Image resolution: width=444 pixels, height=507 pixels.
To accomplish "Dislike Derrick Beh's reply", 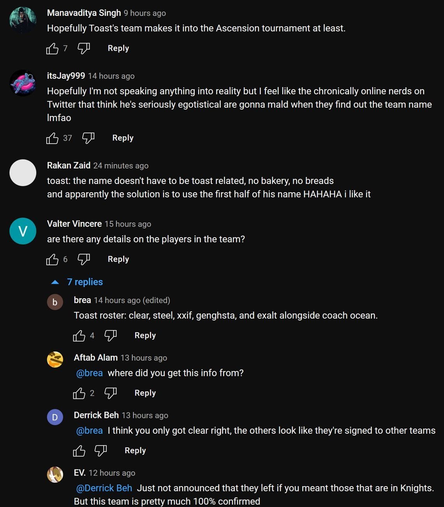I will click(101, 450).
